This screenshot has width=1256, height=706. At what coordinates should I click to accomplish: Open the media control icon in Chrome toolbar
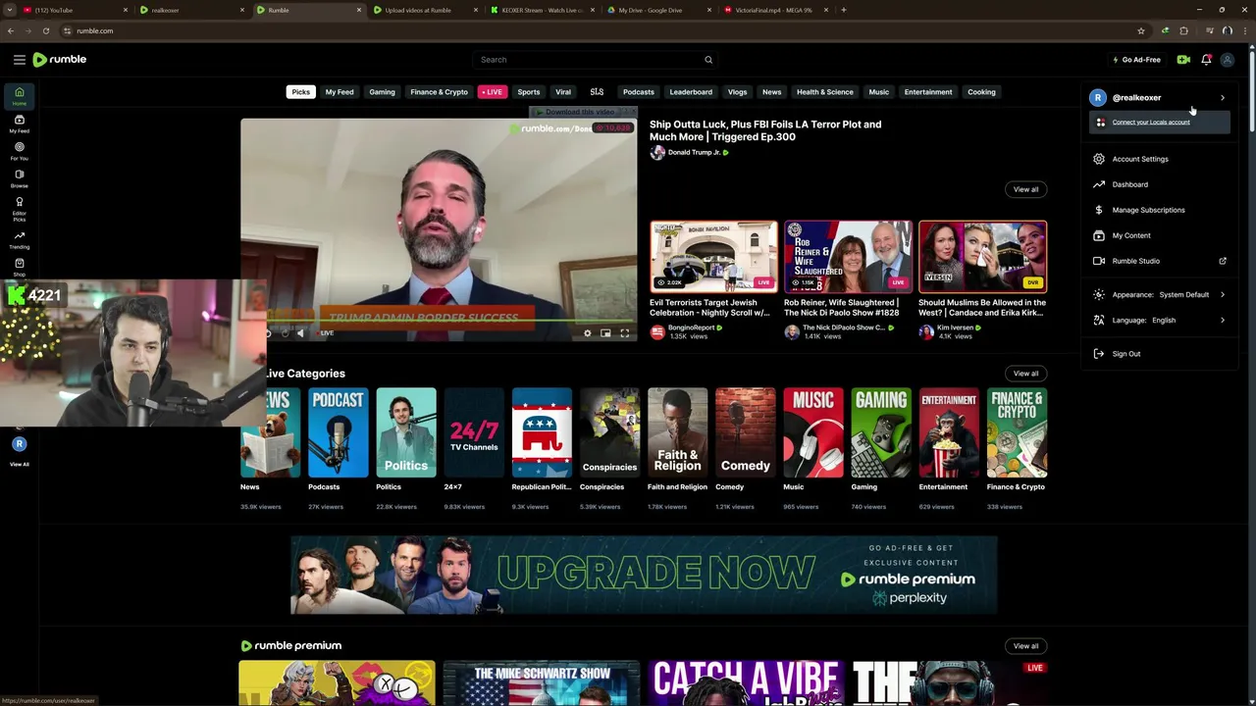1209,30
